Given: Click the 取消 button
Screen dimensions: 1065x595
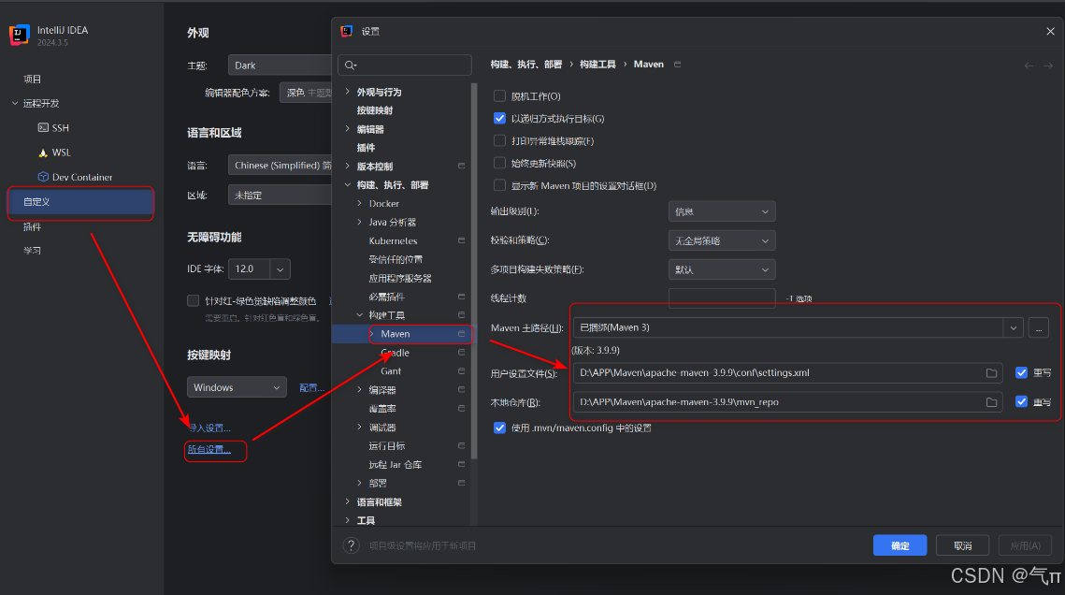Looking at the screenshot, I should point(962,545).
